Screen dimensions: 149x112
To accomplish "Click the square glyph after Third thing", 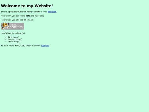I will [x=19, y=41].
